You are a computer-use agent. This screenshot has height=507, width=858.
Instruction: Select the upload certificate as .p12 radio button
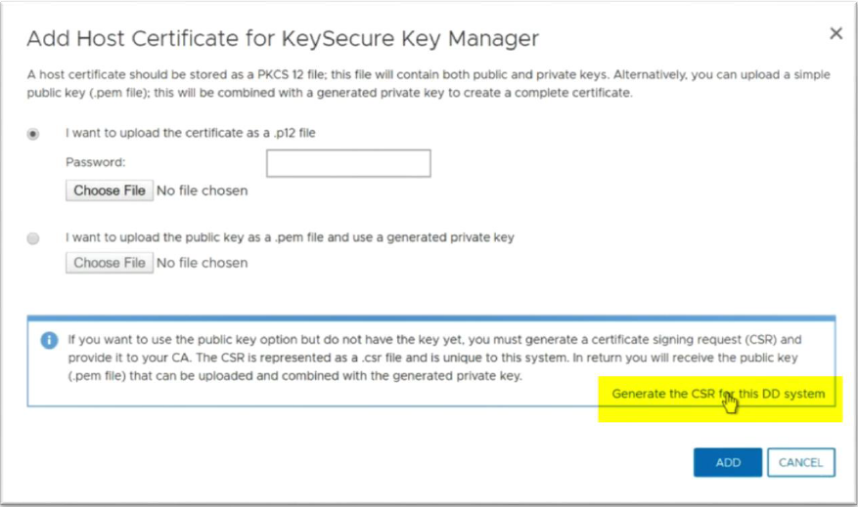33,134
